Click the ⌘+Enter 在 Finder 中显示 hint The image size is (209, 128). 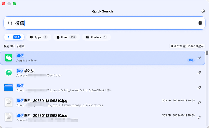(187, 46)
